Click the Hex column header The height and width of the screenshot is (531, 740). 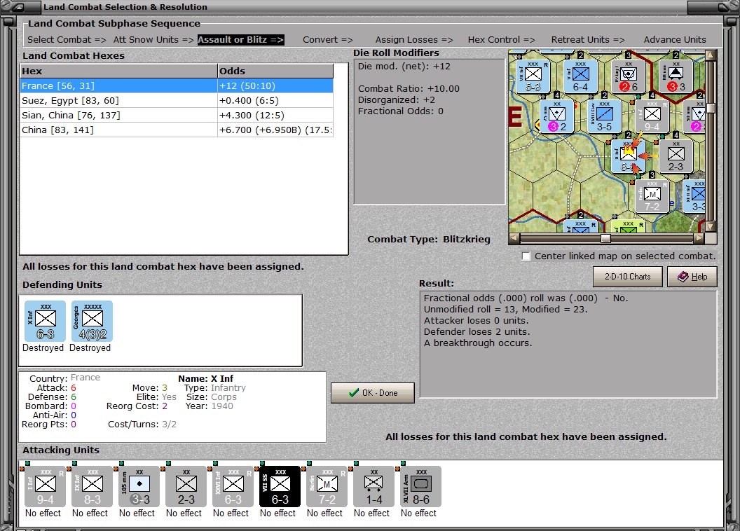click(118, 71)
